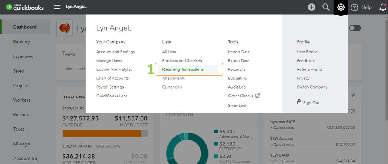Click Order Checks link
388x164 pixels.
tap(240, 96)
